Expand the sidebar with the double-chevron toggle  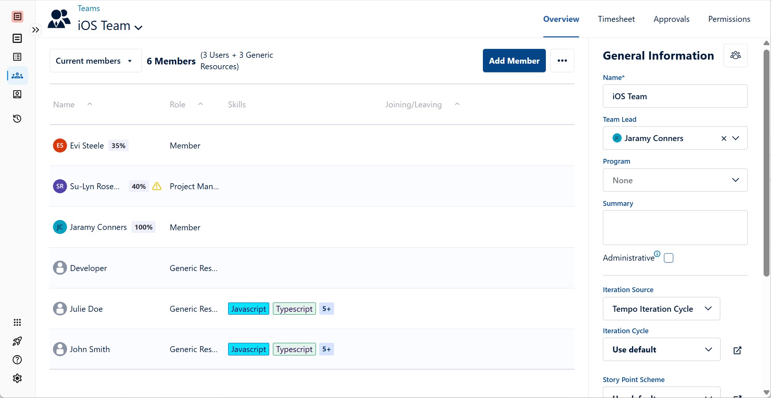[x=36, y=29]
